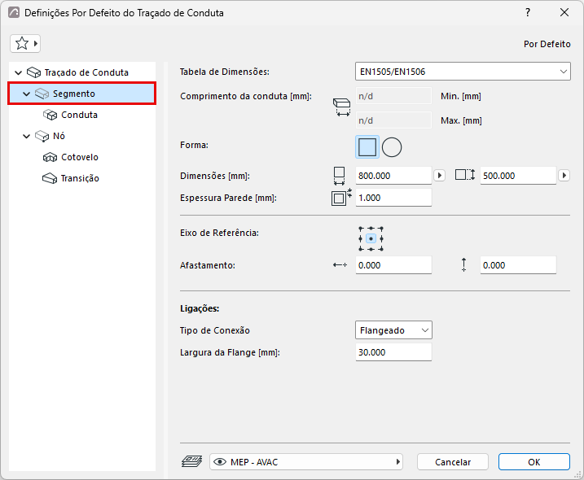Confirm with the OK button

(534, 462)
